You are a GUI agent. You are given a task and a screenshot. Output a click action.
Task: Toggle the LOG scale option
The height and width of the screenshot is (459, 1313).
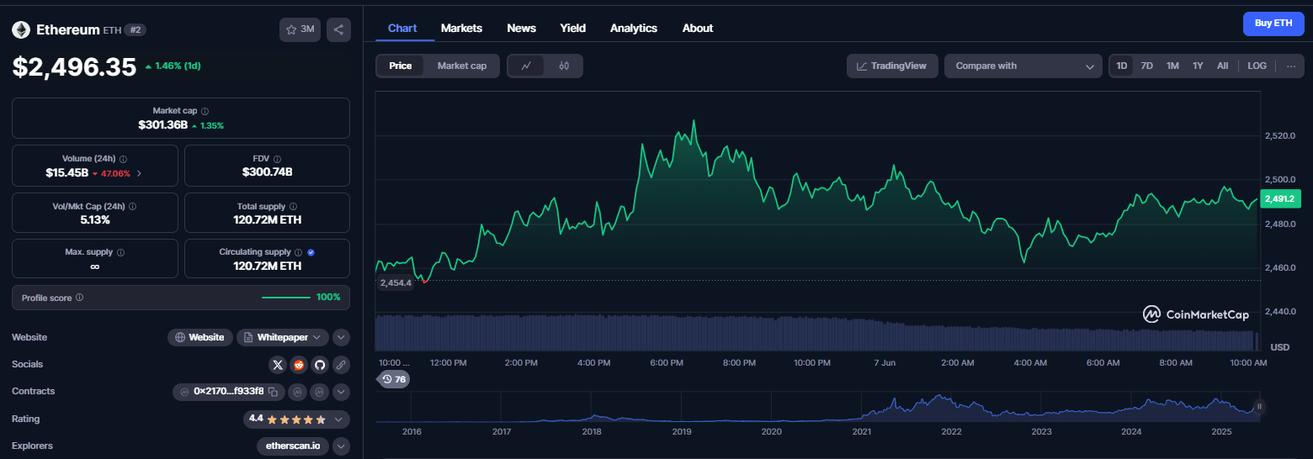[x=1257, y=66]
